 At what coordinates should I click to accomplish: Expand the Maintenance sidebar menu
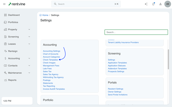[x=29, y=73]
